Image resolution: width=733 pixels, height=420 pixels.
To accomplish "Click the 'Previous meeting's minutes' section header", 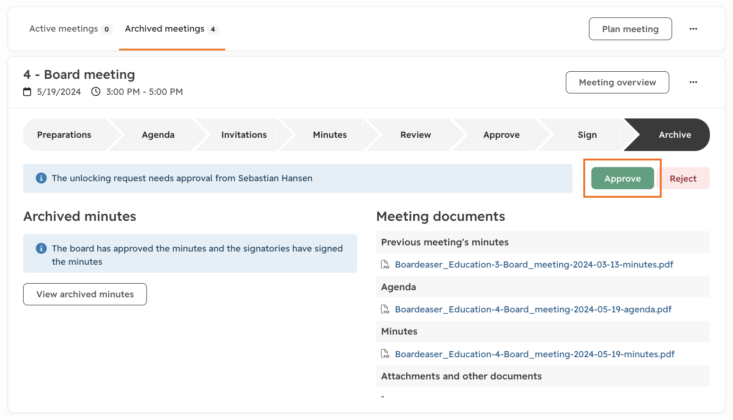I will click(543, 242).
